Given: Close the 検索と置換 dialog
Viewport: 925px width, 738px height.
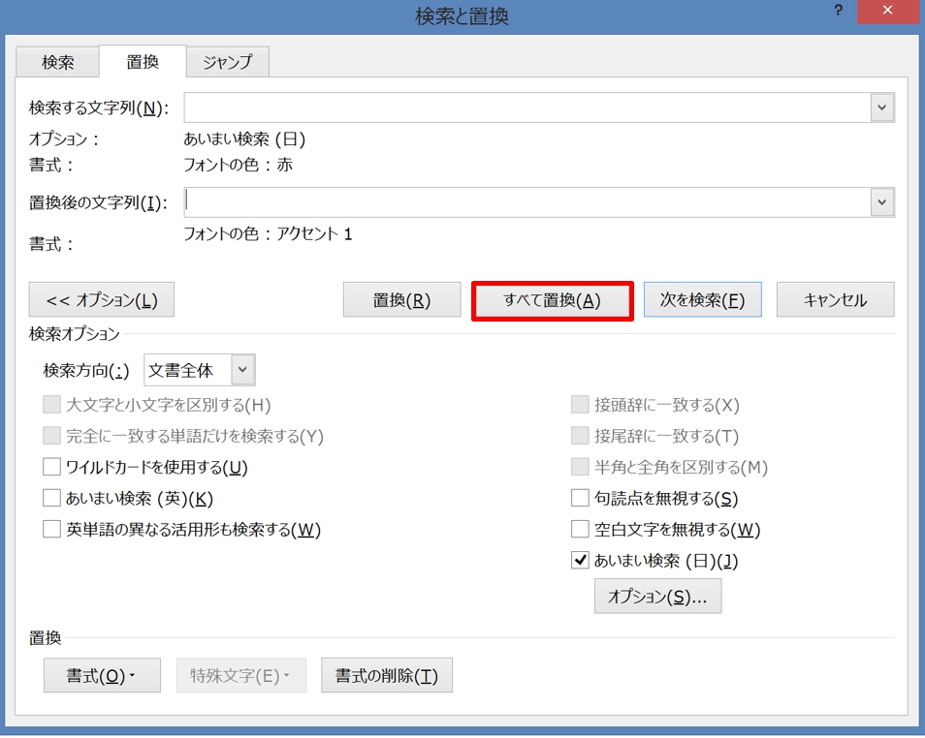Looking at the screenshot, I should [x=888, y=11].
